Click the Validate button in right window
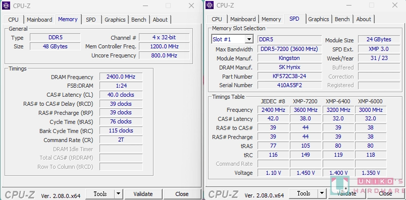406x200 pixels. [x=346, y=193]
